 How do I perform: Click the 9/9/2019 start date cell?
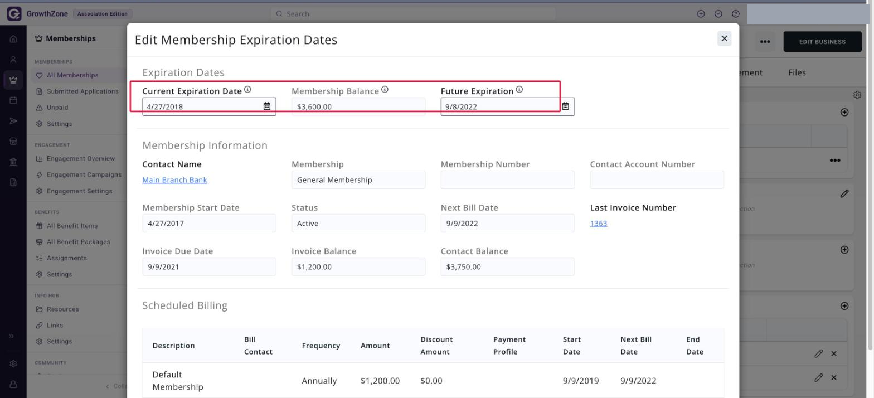581,381
